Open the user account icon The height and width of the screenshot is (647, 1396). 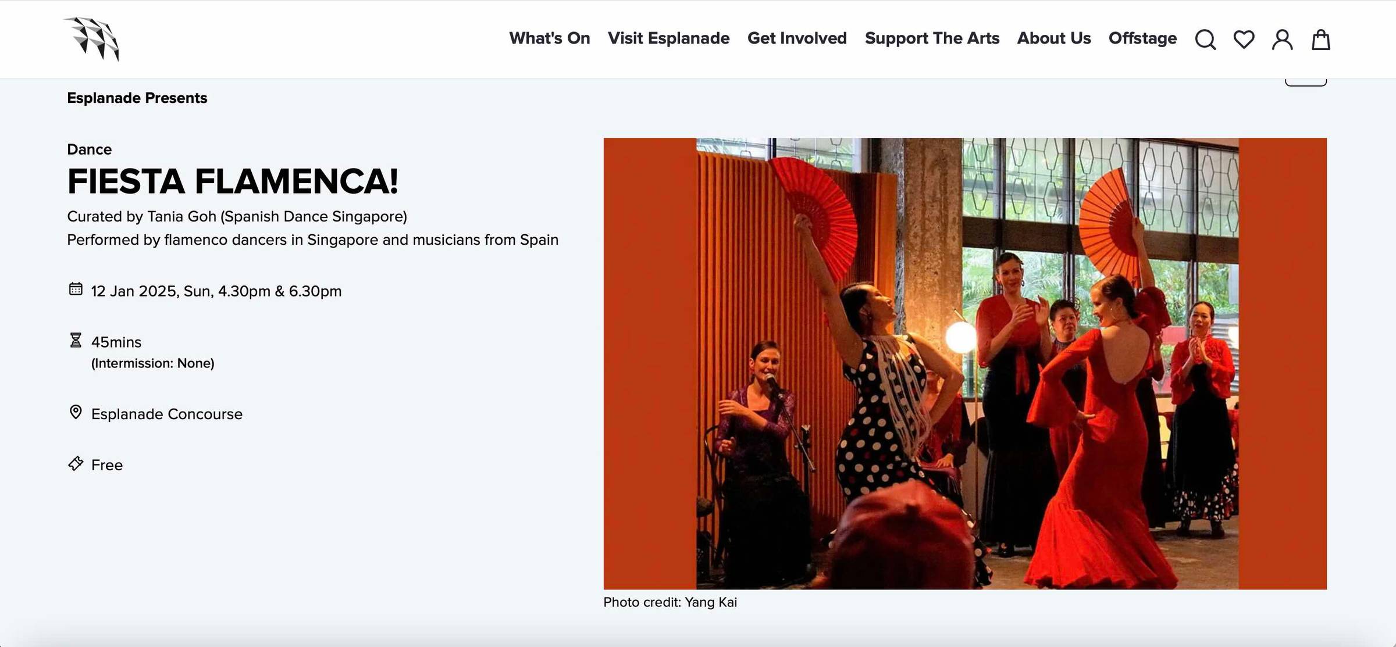pos(1282,40)
